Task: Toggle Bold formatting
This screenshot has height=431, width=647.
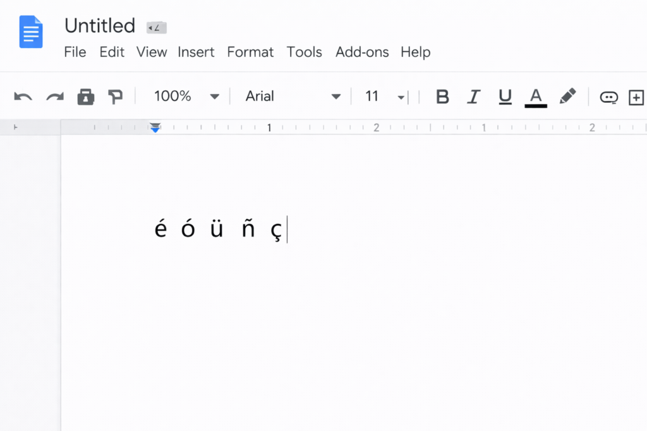Action: [x=442, y=97]
